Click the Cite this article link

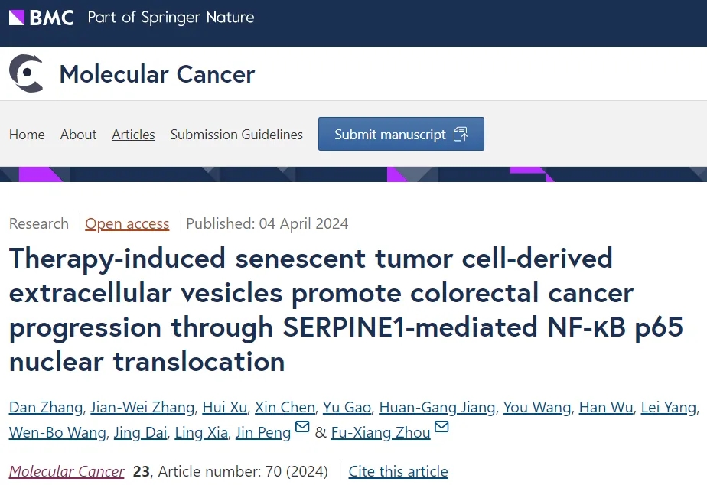coord(399,471)
